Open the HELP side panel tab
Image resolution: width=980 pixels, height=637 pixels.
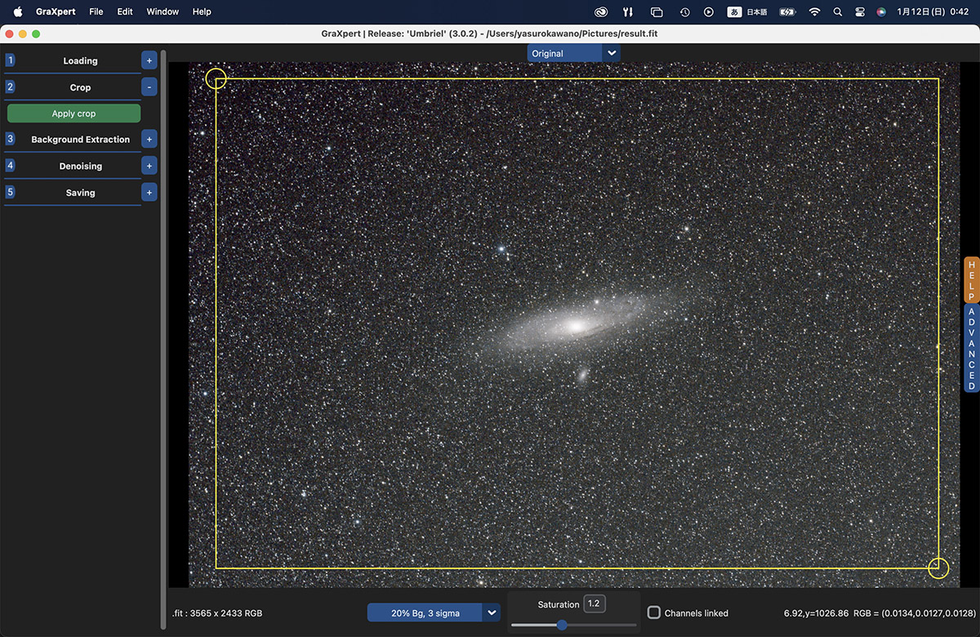pos(971,280)
